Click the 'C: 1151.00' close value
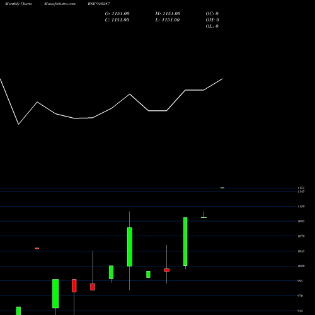 [x=117, y=20]
